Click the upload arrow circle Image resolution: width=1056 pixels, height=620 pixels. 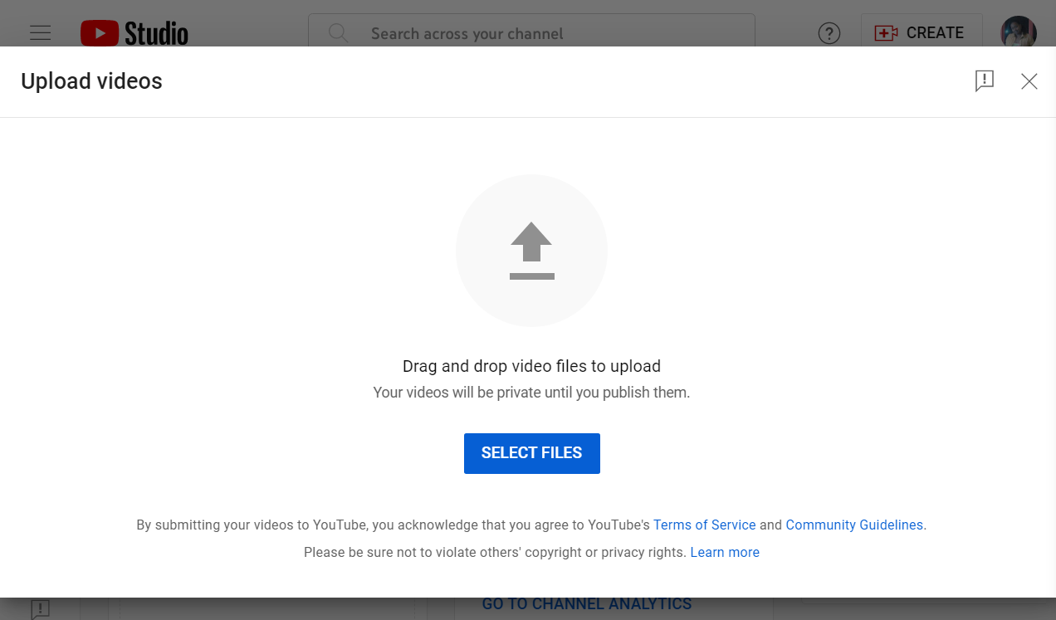pyautogui.click(x=531, y=250)
